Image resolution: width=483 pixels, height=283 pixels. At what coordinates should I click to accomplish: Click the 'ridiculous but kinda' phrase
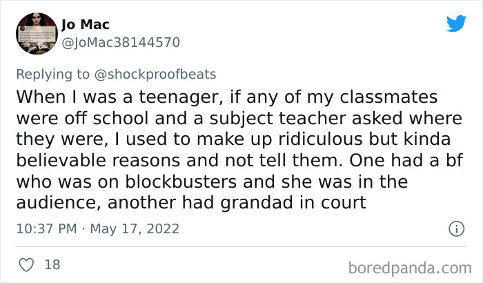coord(364,139)
